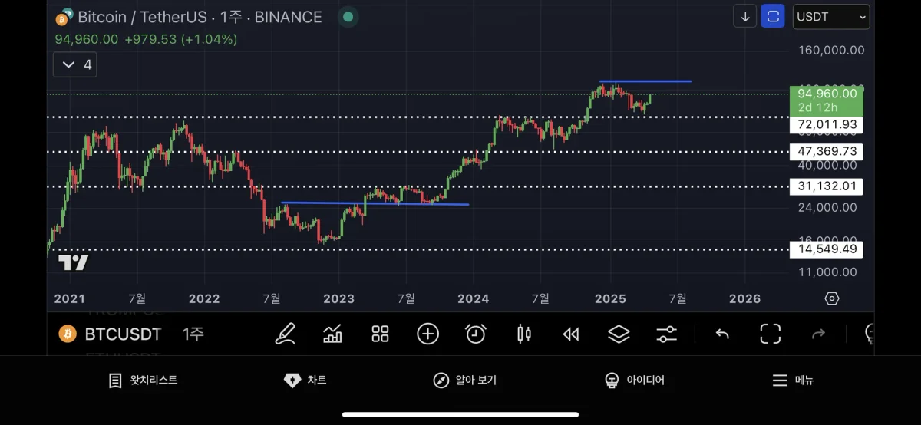
Task: Tap the plus add-symbol icon
Action: click(427, 334)
